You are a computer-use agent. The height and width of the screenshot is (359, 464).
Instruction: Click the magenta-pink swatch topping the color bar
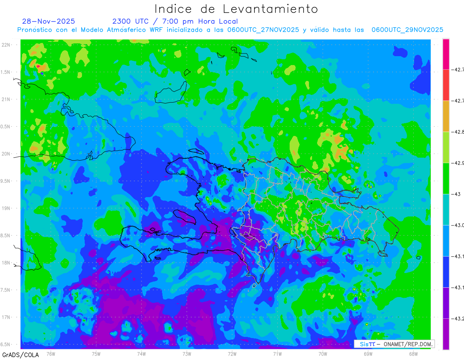point(446,54)
